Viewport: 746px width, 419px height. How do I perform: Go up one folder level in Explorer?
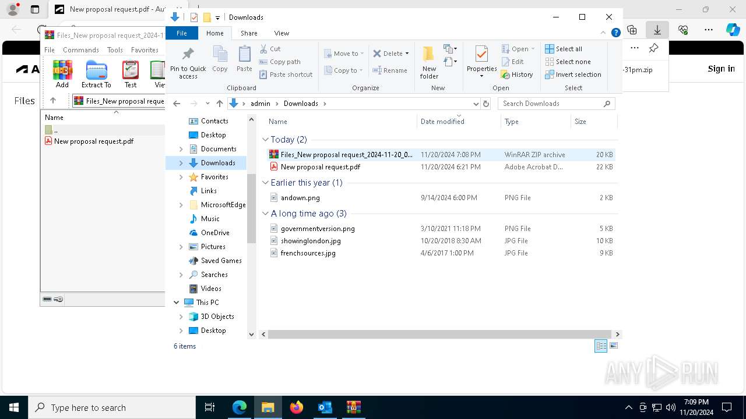pyautogui.click(x=219, y=104)
